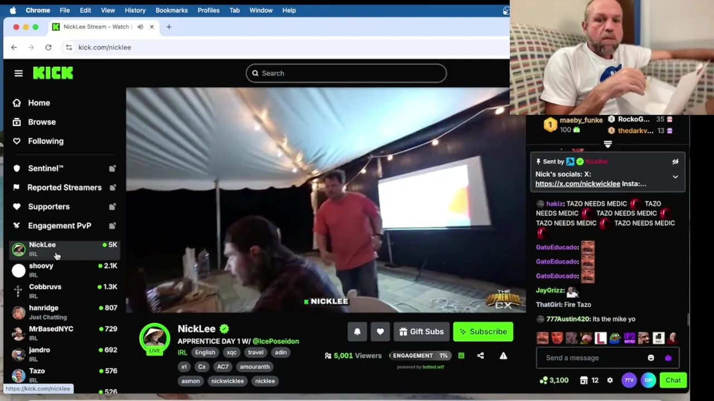Open Supporters in the sidebar
Image resolution: width=714 pixels, height=401 pixels.
tap(49, 207)
